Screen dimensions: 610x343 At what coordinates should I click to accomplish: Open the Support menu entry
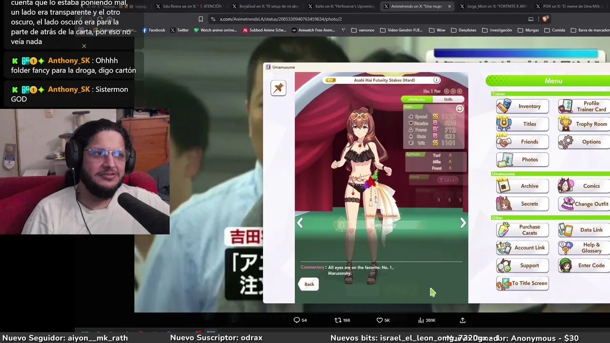point(522,265)
